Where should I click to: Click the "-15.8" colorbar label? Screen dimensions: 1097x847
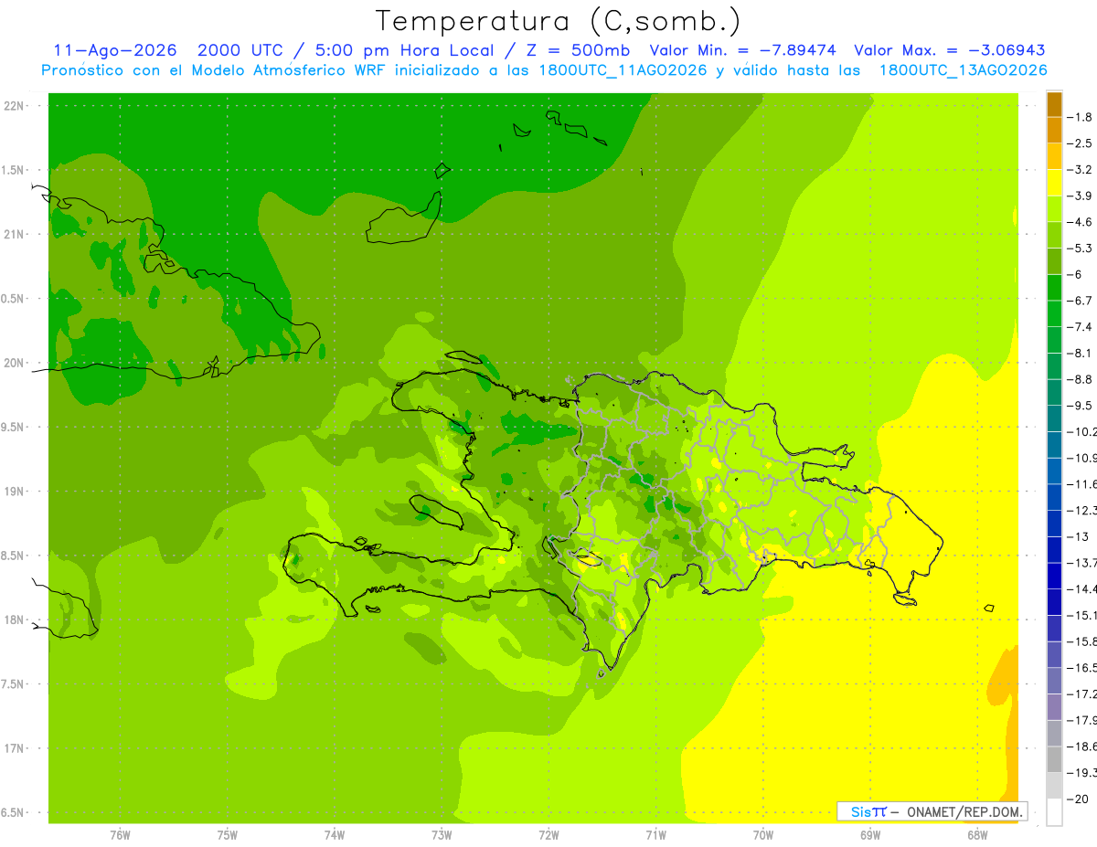[x=1082, y=641]
